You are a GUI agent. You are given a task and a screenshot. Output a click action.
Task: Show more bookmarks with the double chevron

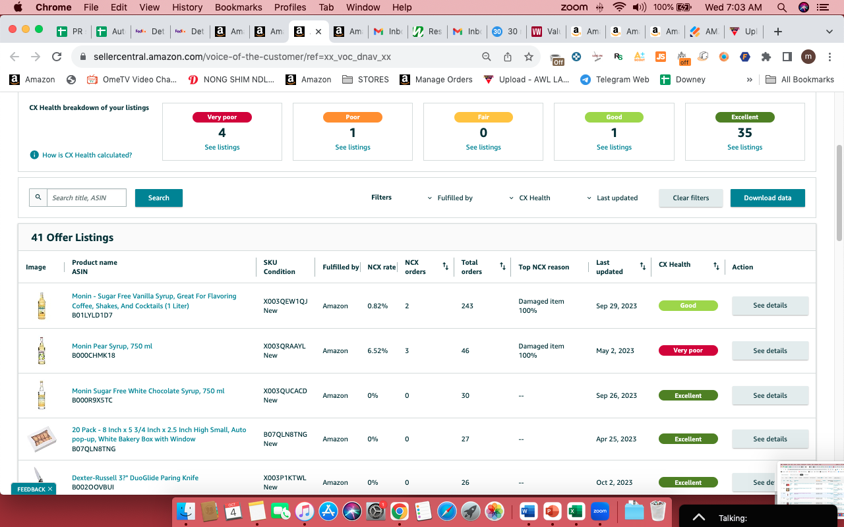[749, 79]
